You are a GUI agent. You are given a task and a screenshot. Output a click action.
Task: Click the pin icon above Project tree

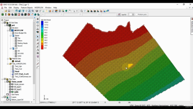pos(34,18)
